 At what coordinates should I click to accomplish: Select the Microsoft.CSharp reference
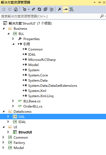tap(42, 60)
